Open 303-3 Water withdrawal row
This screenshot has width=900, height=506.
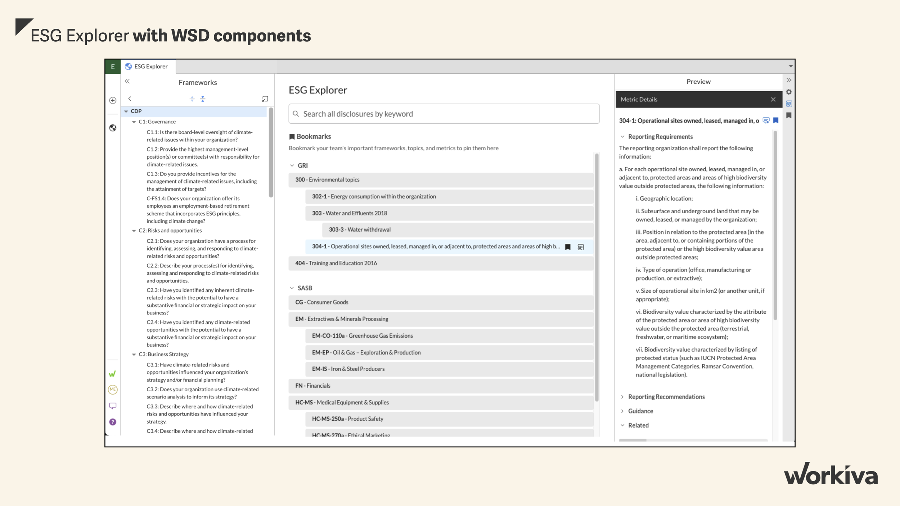point(458,230)
